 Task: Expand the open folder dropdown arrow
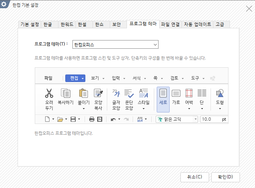point(66,119)
